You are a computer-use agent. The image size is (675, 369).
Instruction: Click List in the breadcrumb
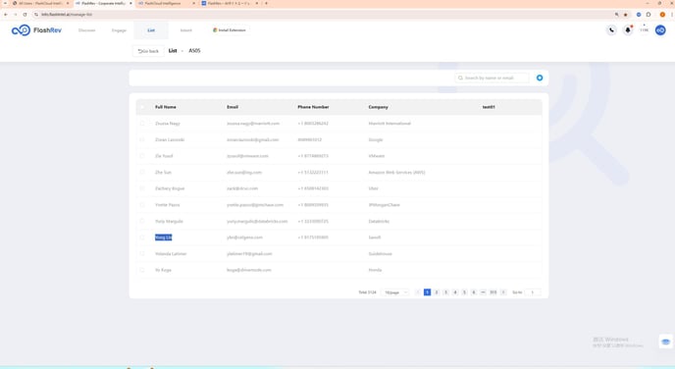[173, 51]
